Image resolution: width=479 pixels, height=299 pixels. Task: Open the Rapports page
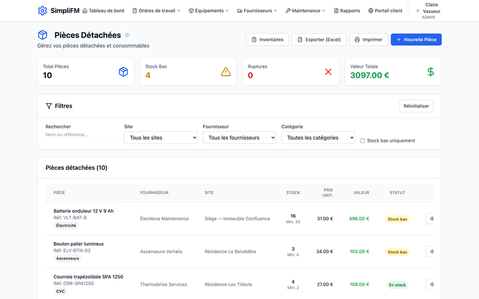pyautogui.click(x=347, y=10)
